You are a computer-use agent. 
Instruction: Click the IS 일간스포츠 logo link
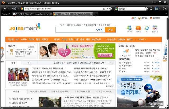pos(155,18)
